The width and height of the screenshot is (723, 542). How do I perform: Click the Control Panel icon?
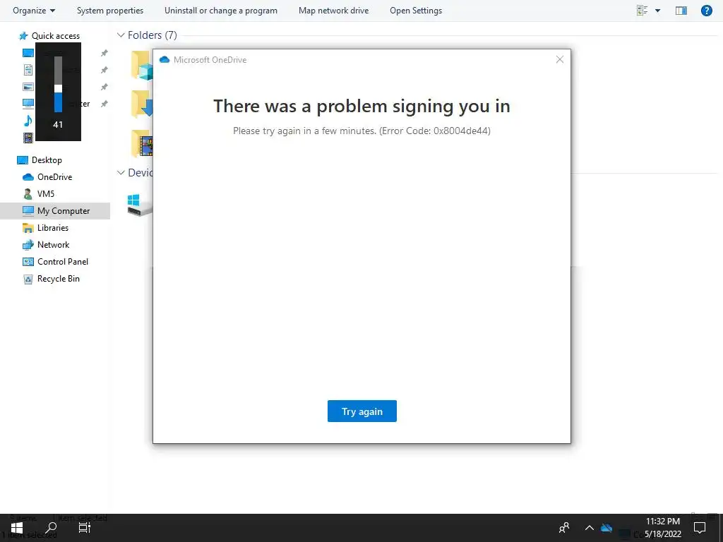(x=28, y=262)
